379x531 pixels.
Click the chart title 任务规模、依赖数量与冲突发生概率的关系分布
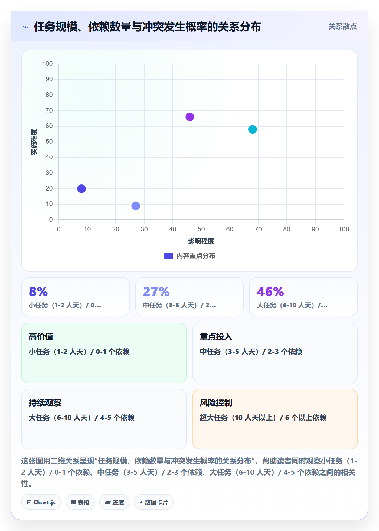tap(148, 27)
